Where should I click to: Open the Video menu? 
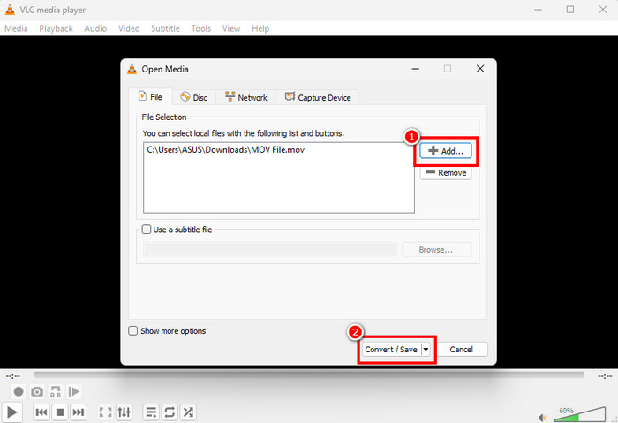pos(129,28)
